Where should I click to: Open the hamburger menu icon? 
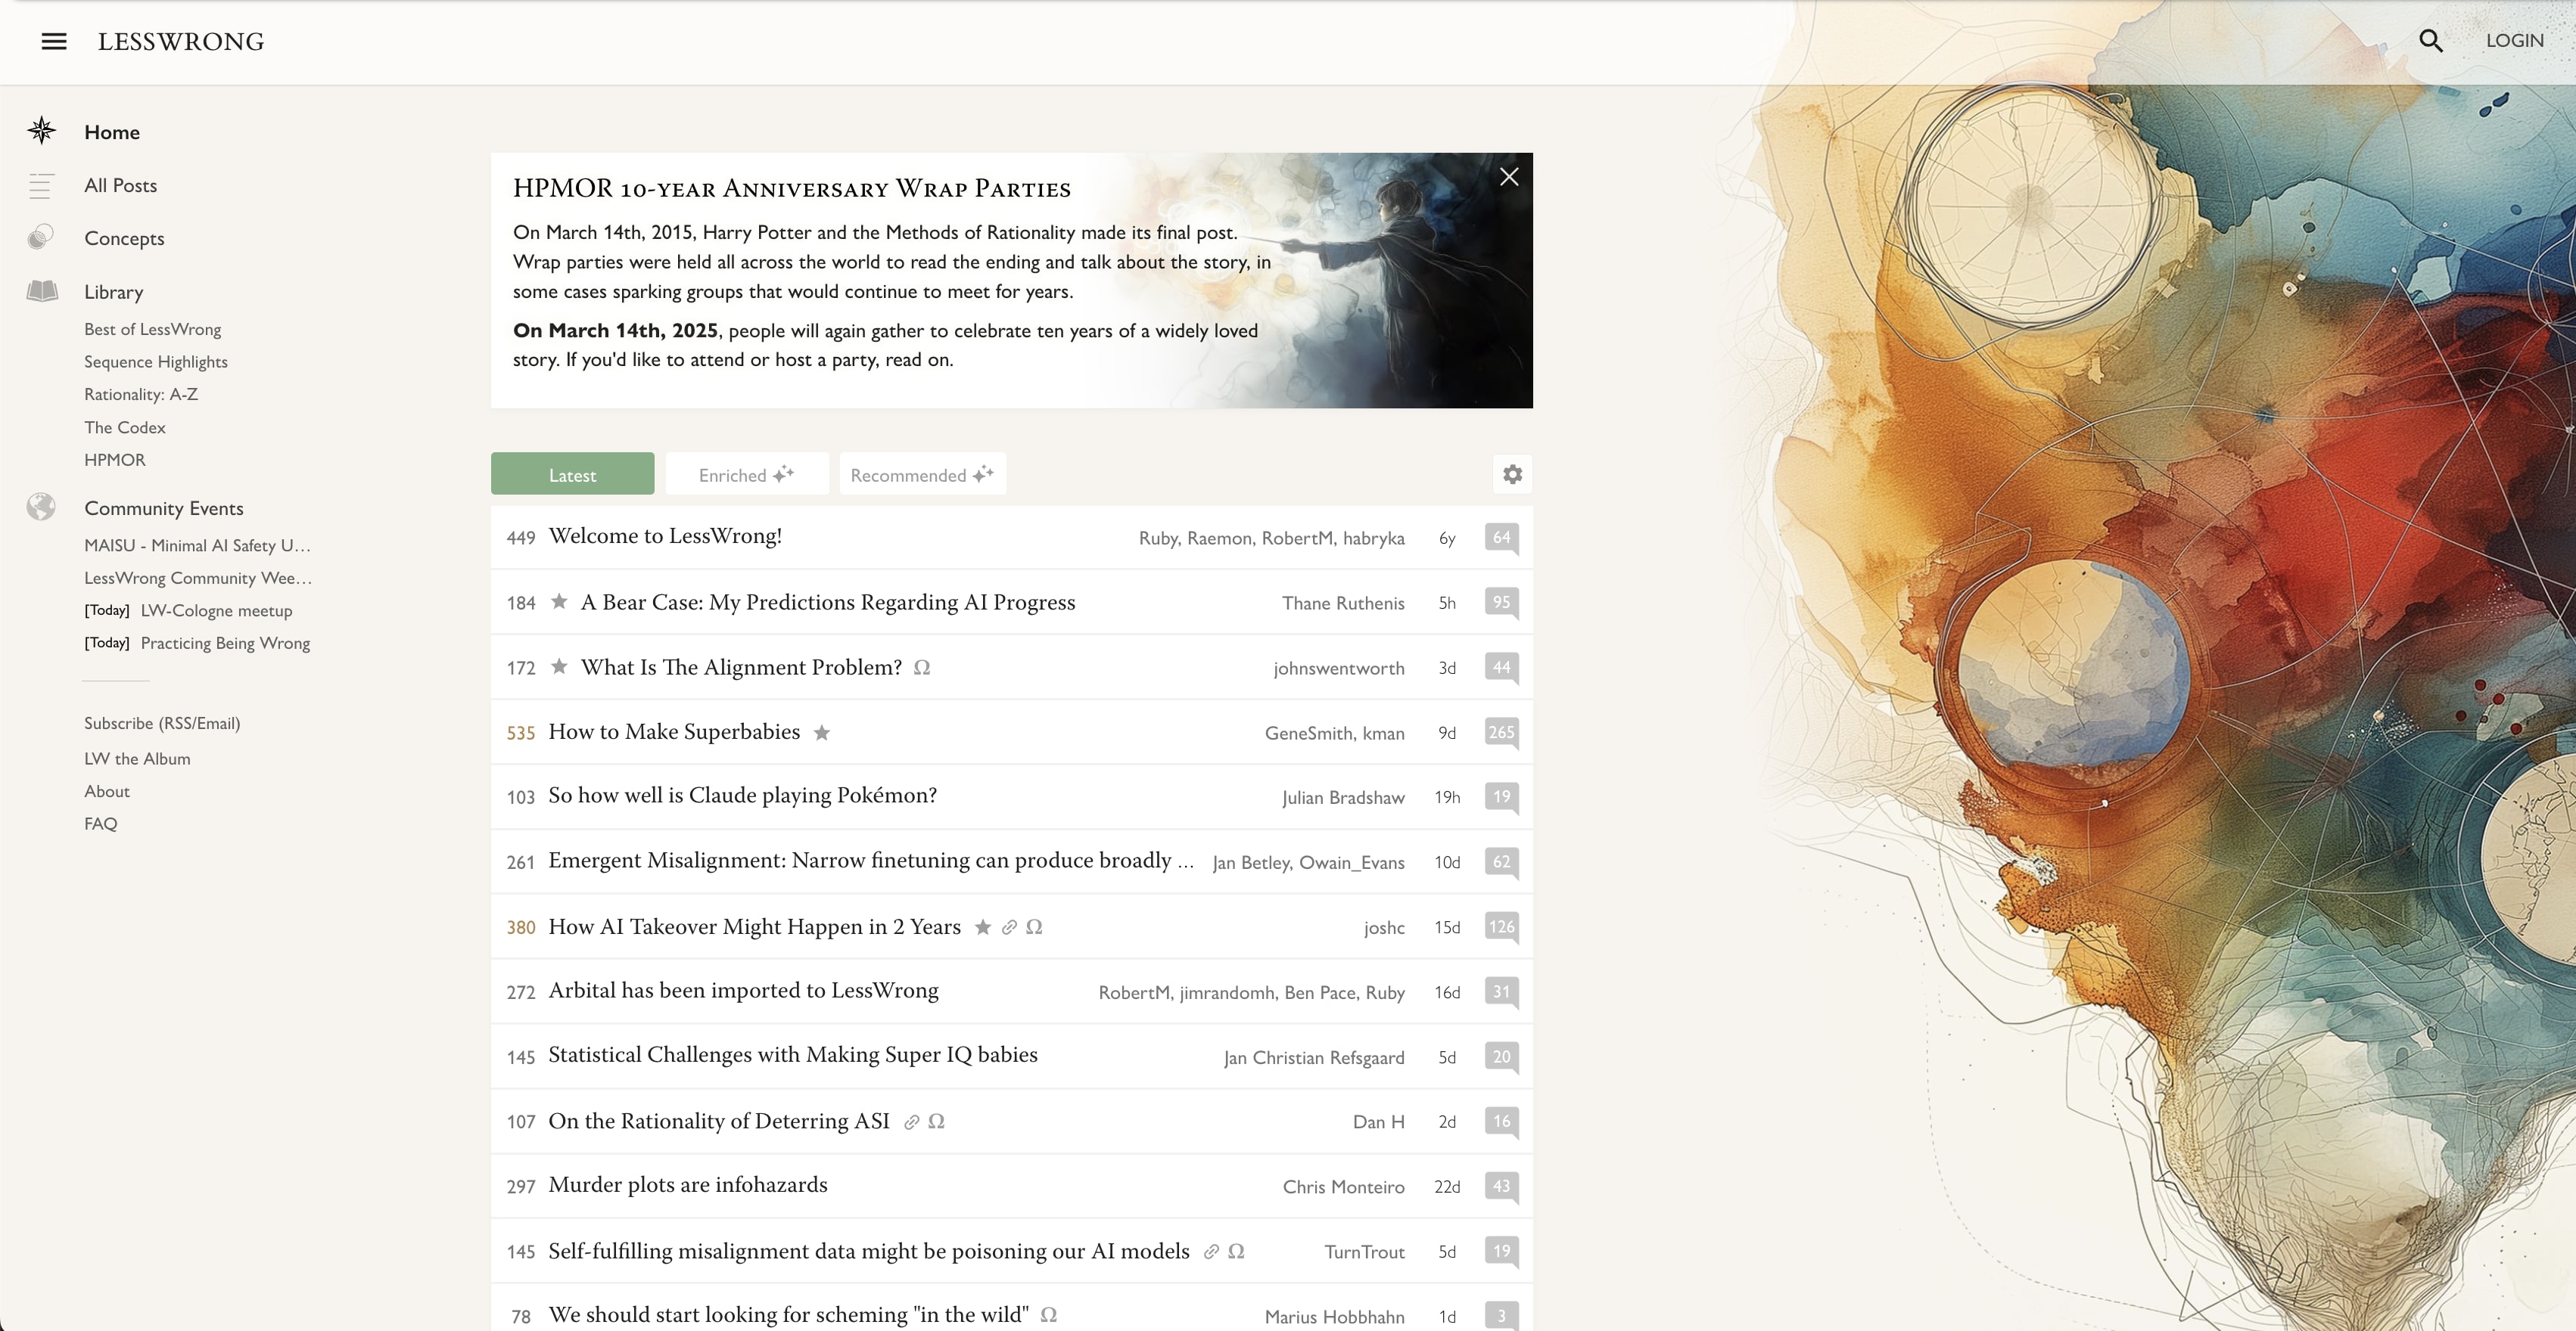pos(54,41)
